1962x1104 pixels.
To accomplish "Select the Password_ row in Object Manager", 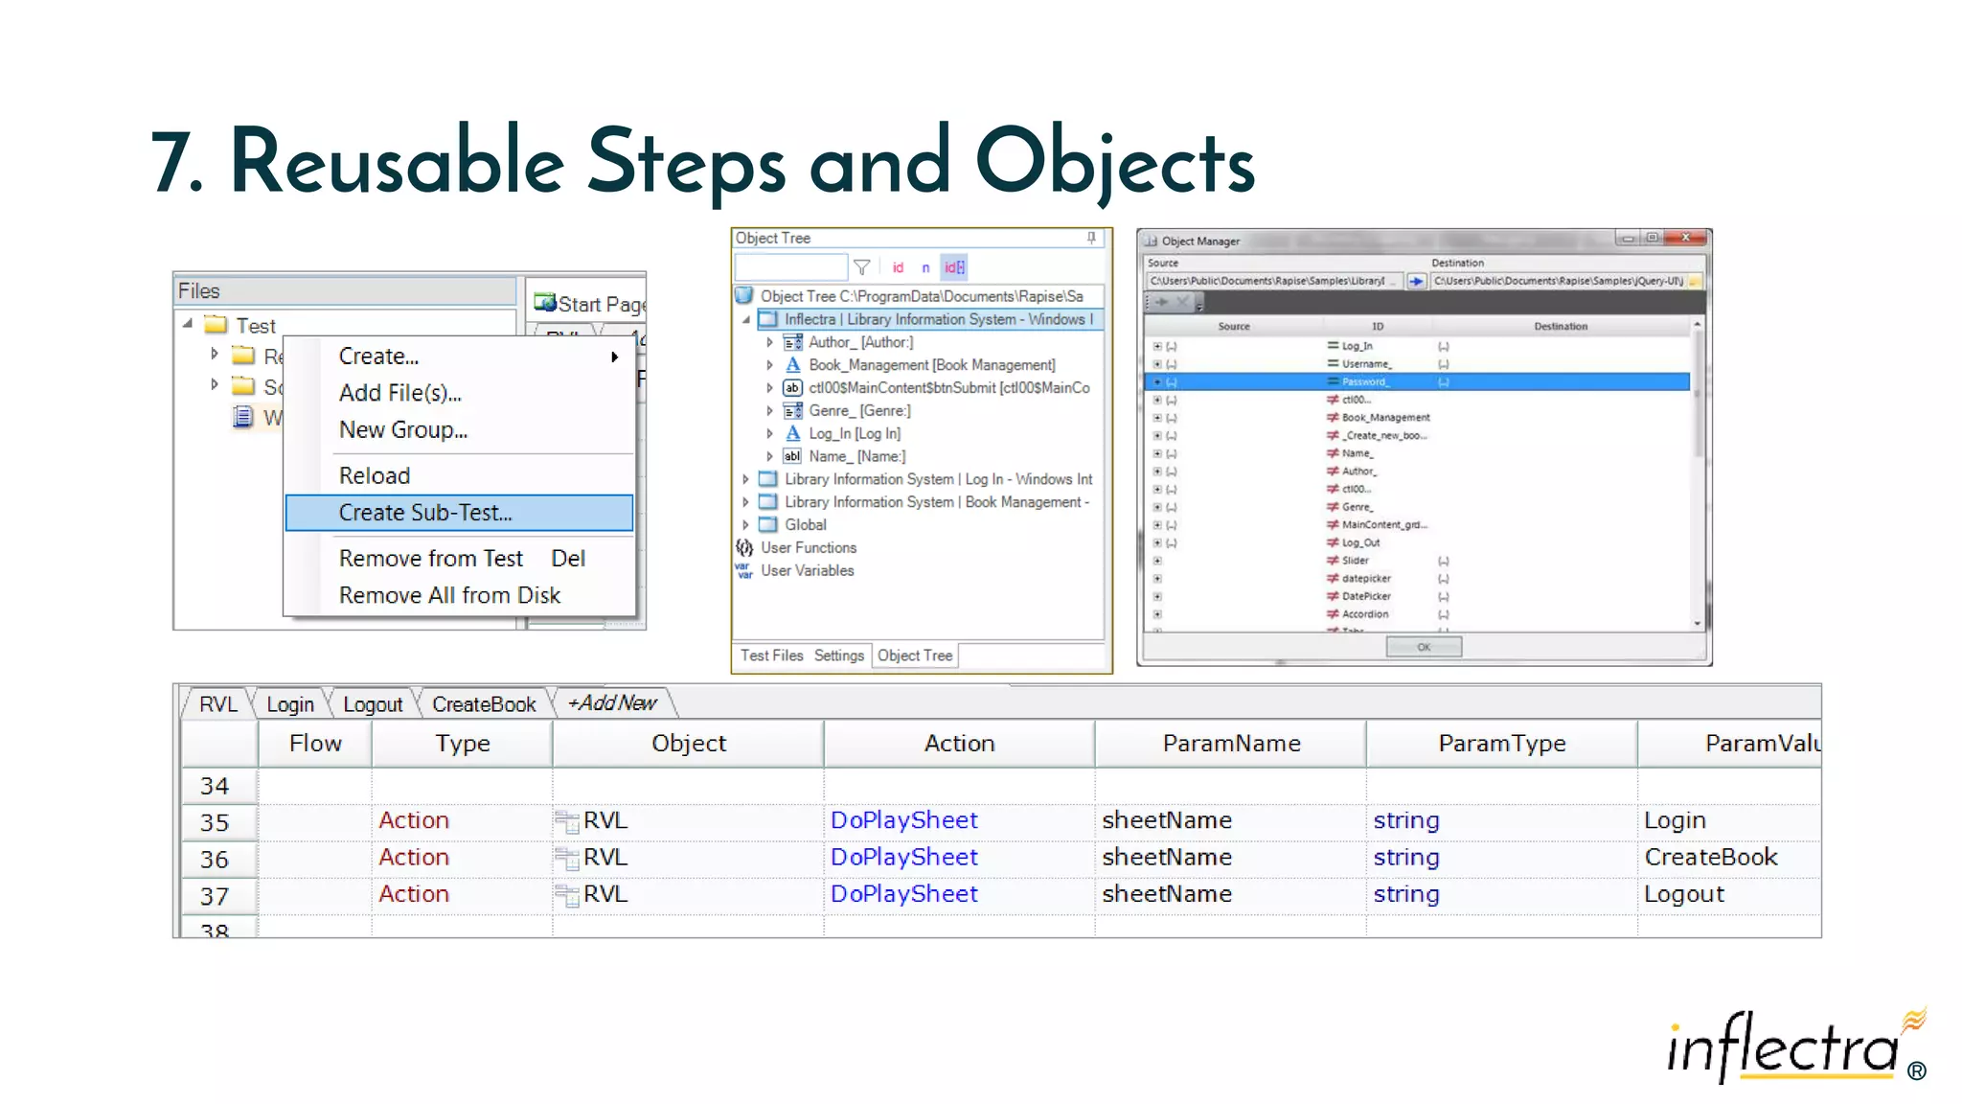I will coord(1417,382).
